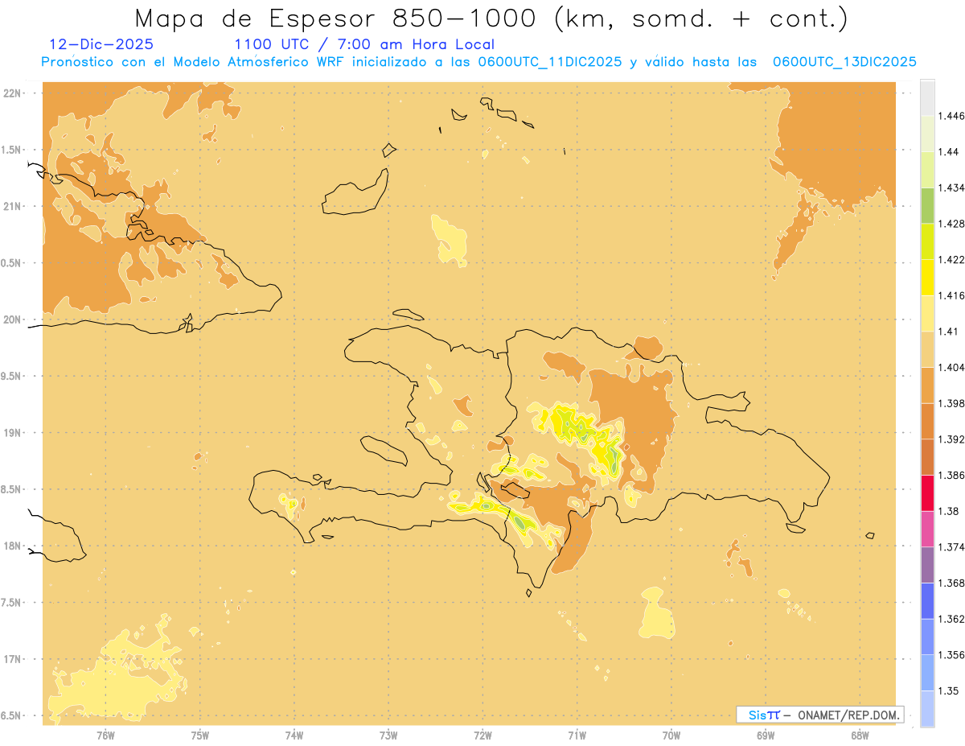Click the longitude label 70W
Viewport: 965px width, 746px height.
point(671,736)
